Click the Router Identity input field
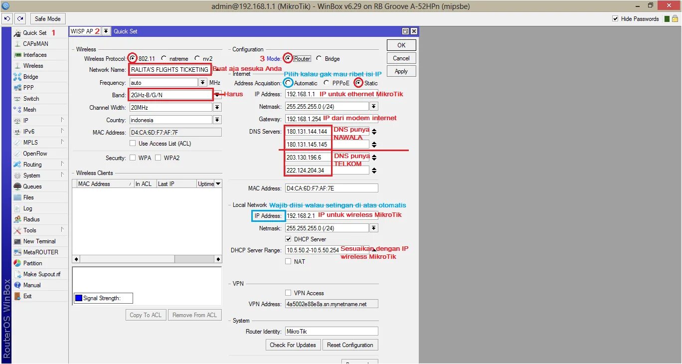This screenshot has width=682, height=364. pyautogui.click(x=332, y=332)
